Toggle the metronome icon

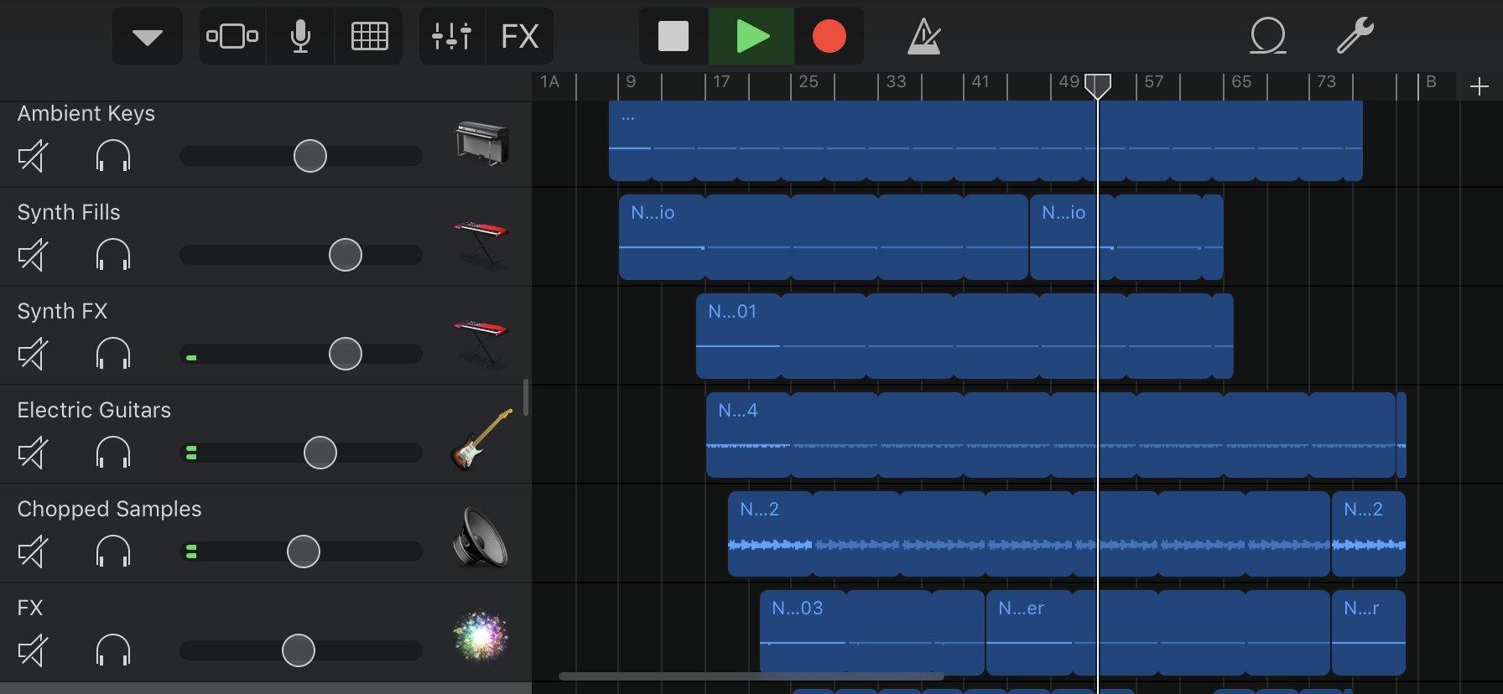pos(924,37)
